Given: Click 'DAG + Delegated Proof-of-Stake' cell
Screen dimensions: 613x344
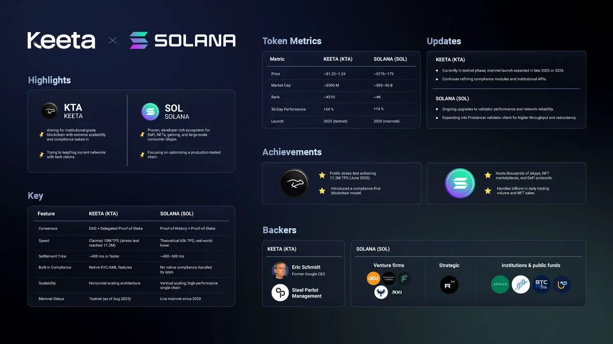Looking at the screenshot, I should (x=116, y=228).
